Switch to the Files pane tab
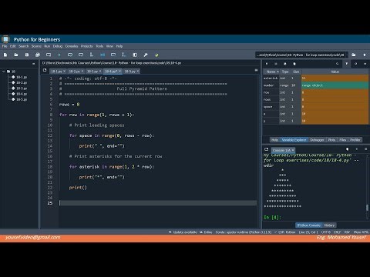 pos(343,140)
